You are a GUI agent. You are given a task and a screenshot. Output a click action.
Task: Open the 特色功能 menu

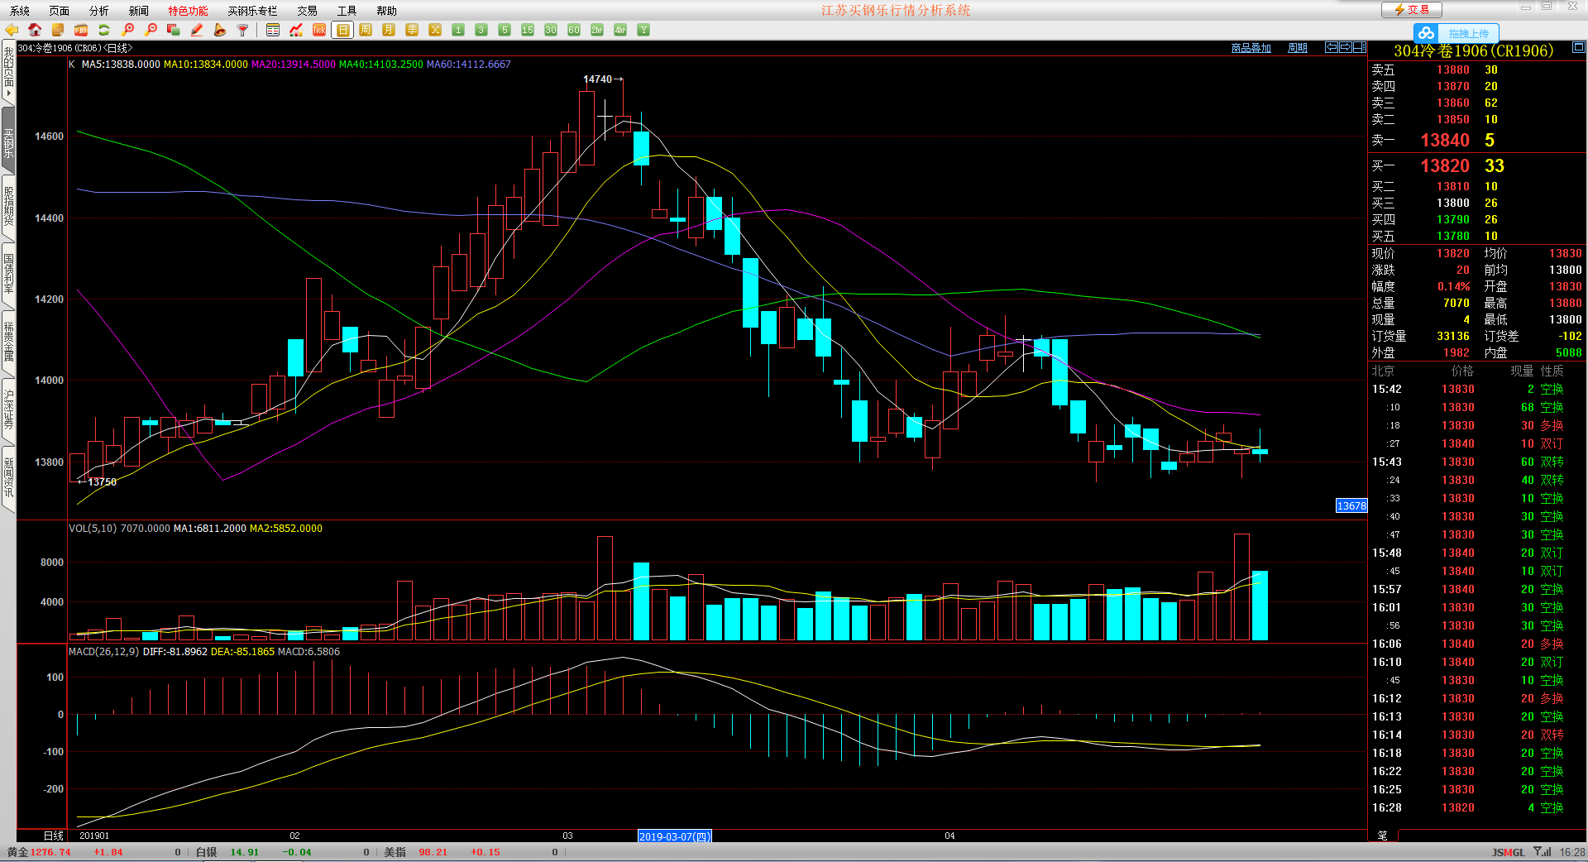pyautogui.click(x=188, y=11)
